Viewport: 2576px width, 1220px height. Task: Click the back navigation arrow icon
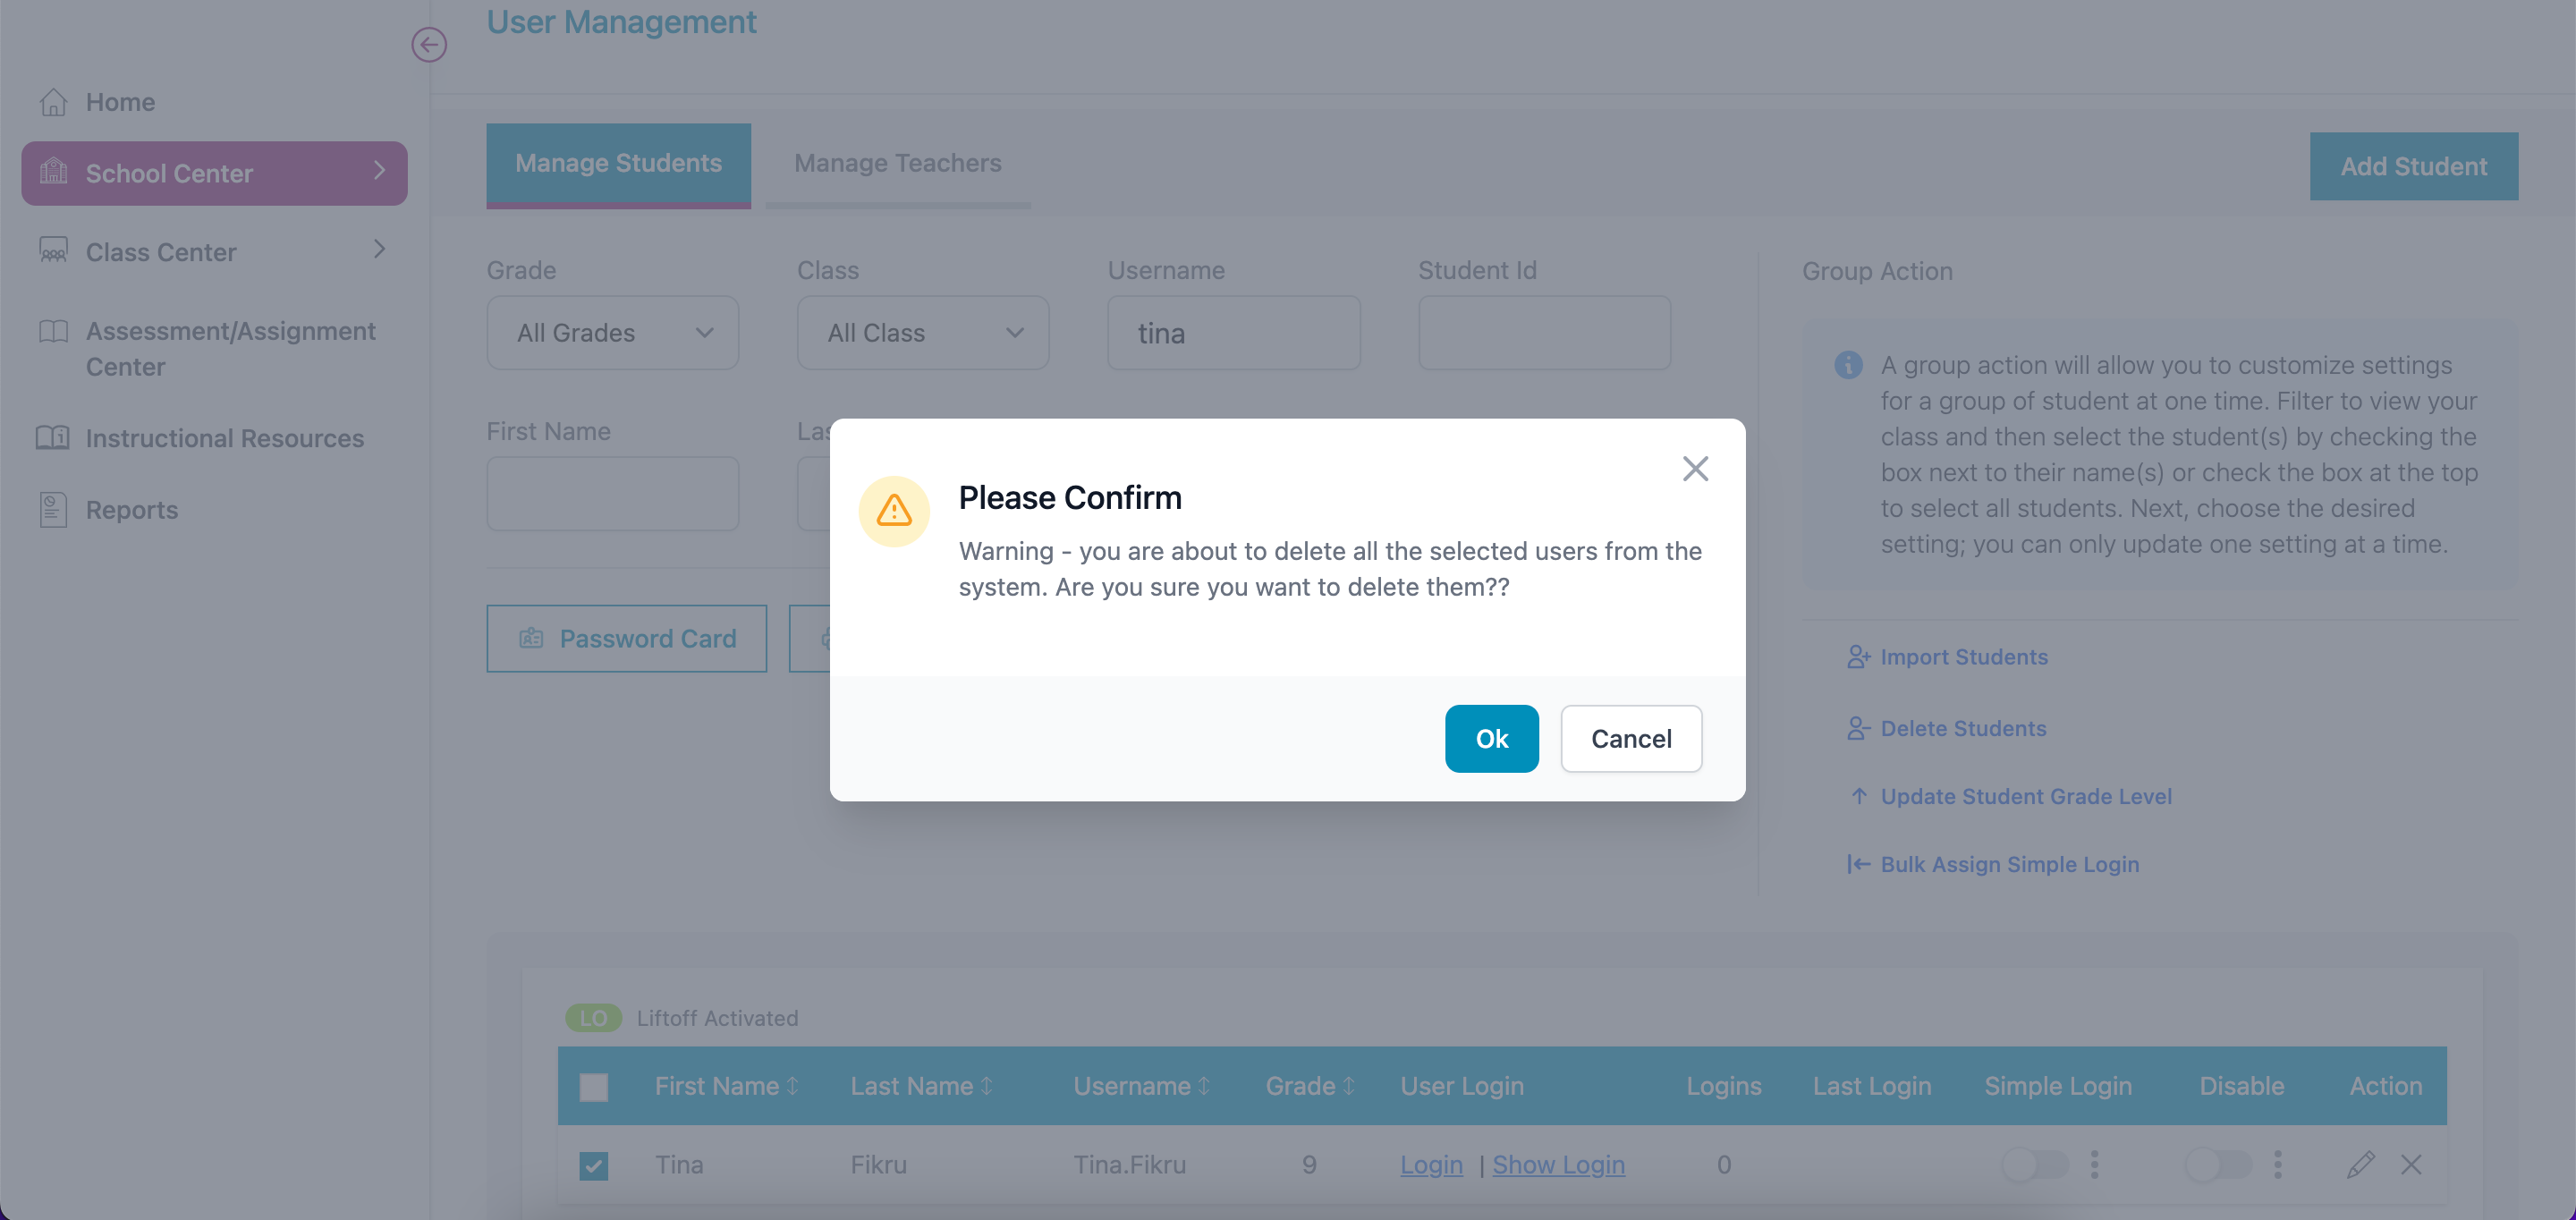428,45
